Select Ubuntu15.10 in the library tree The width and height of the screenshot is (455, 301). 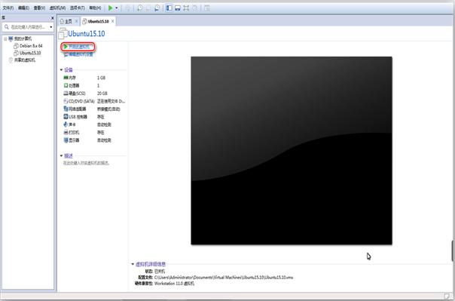[x=30, y=53]
